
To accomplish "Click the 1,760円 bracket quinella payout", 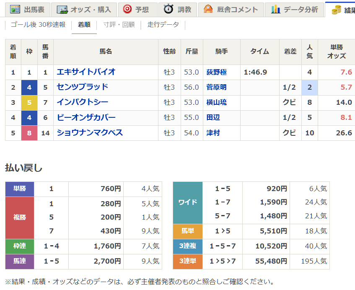I will pos(107,246).
